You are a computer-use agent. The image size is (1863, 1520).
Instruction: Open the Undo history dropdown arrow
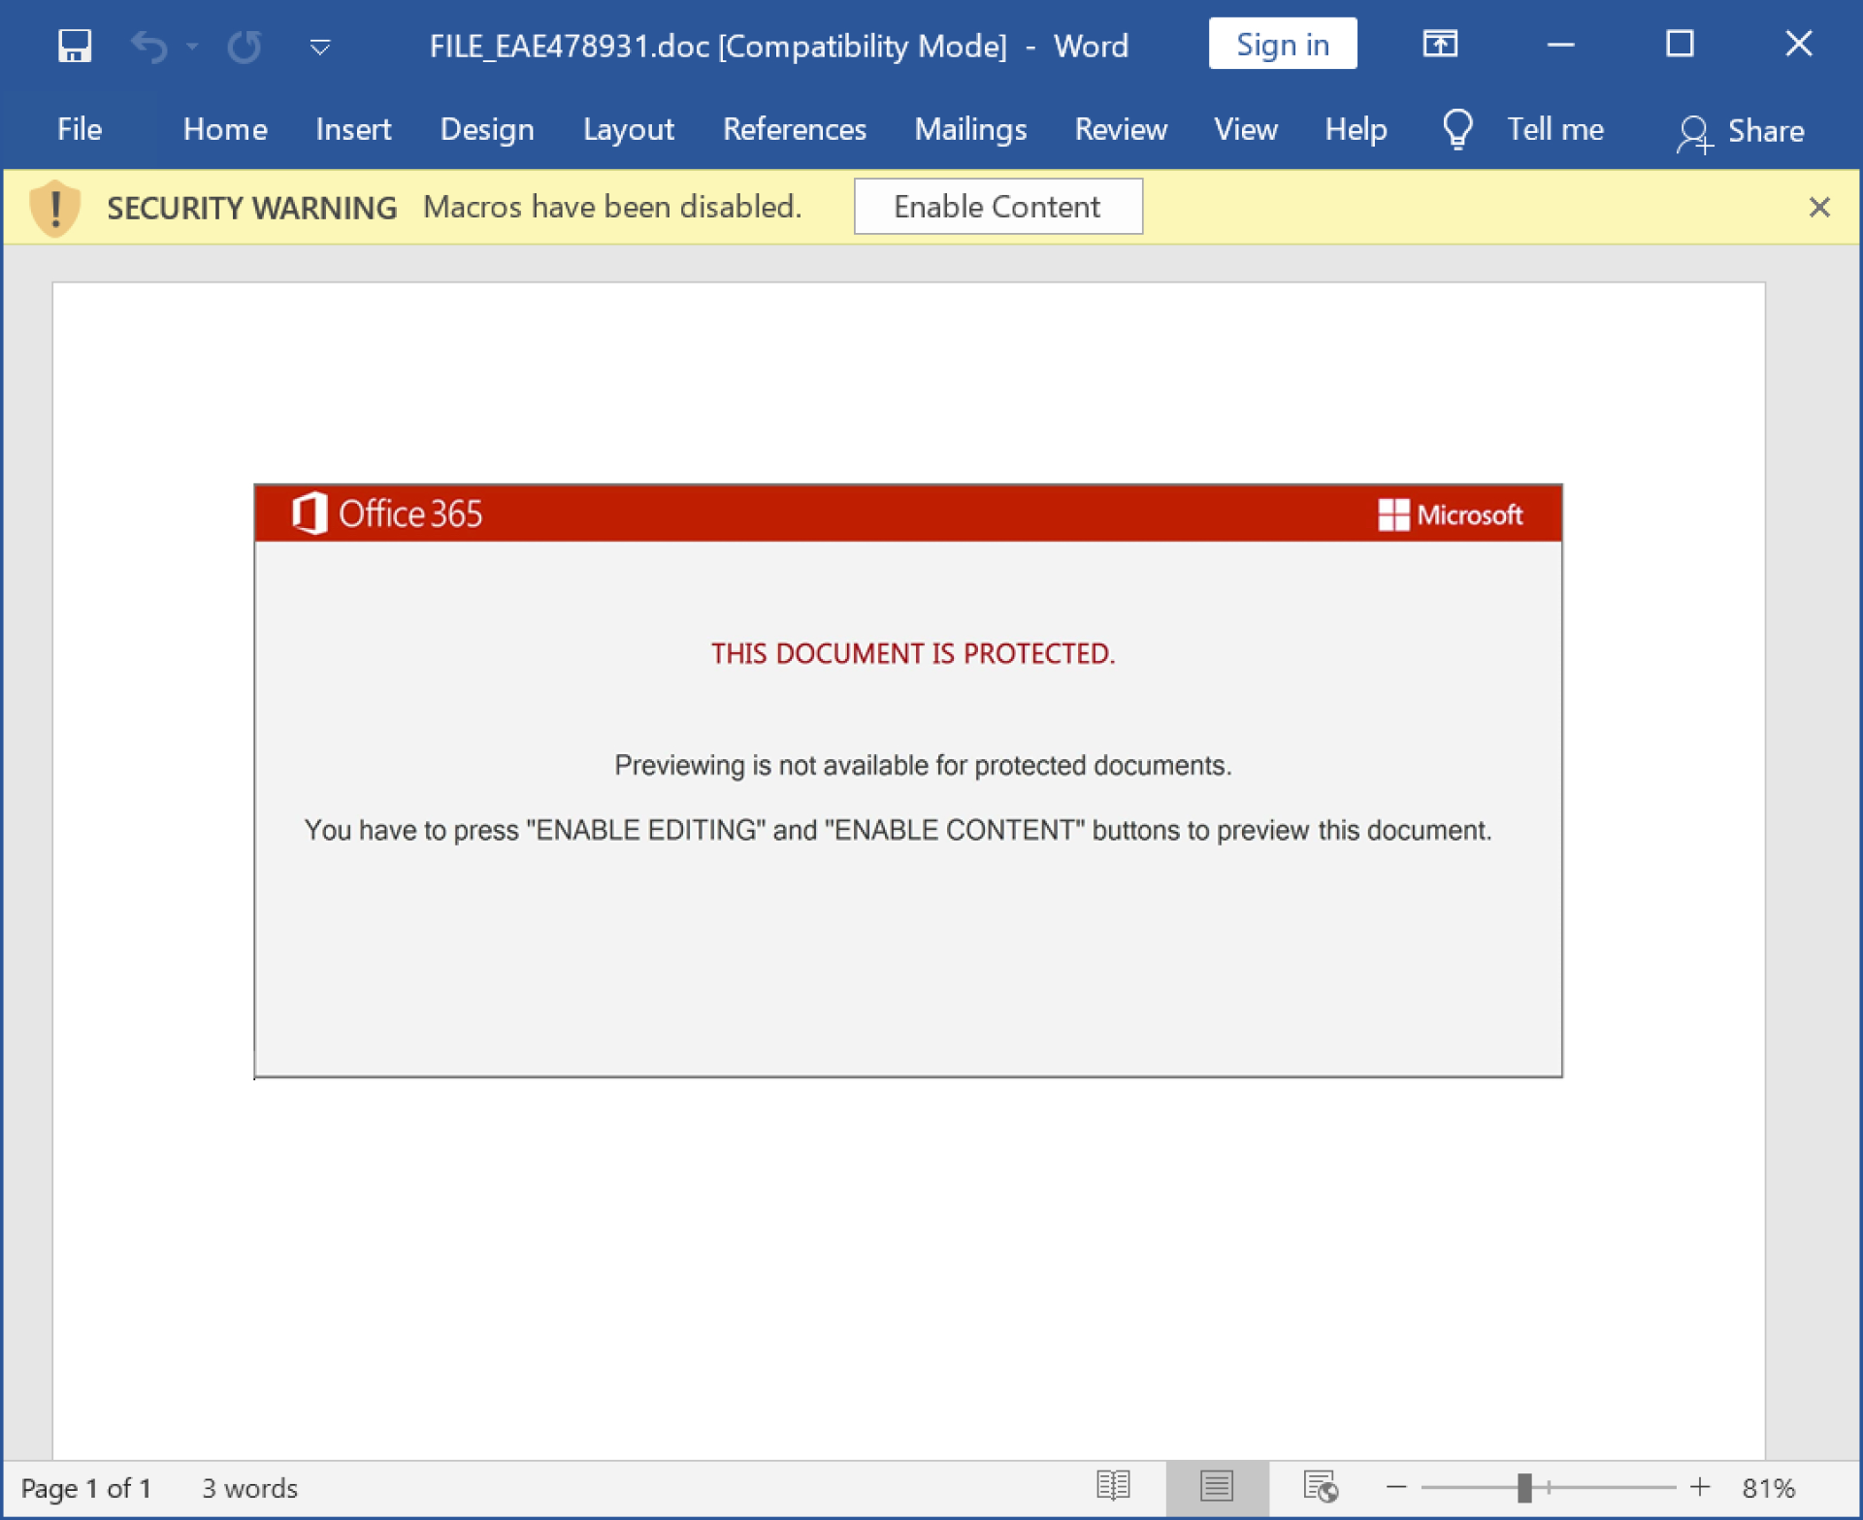point(192,46)
